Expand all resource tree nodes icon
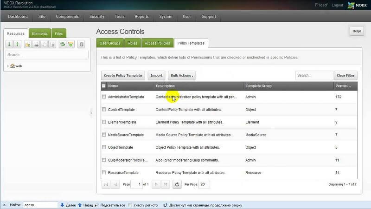 [x=9, y=44]
